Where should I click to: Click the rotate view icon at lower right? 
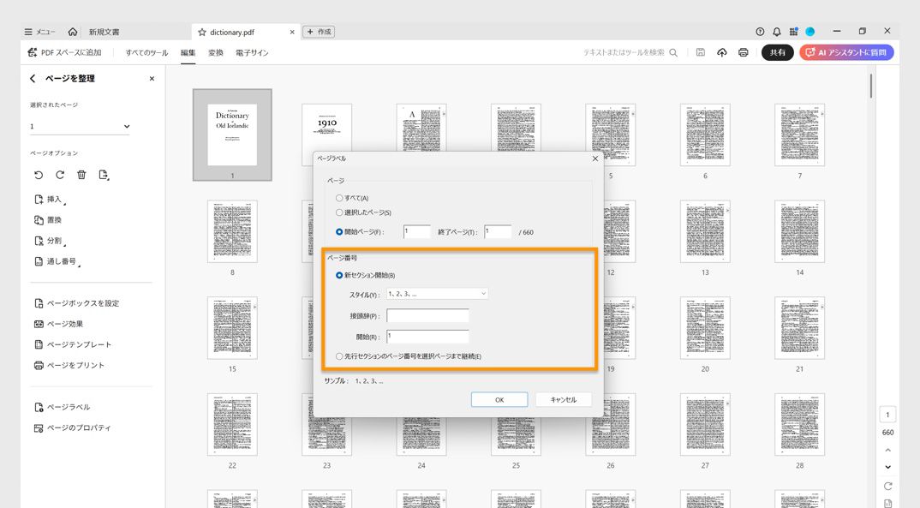point(887,486)
